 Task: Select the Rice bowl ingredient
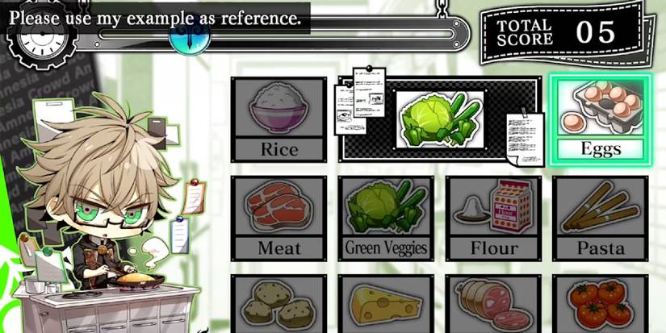279,119
